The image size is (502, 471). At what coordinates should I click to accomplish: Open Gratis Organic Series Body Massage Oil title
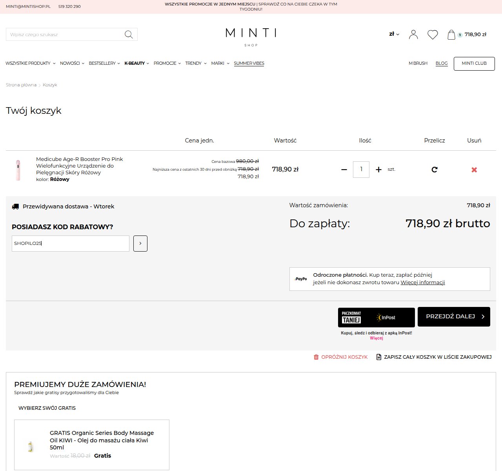102,440
